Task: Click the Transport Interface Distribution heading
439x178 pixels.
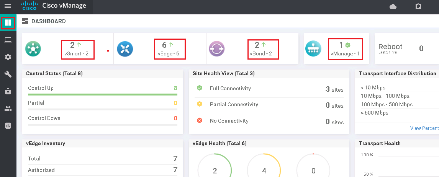Action: [x=397, y=74]
